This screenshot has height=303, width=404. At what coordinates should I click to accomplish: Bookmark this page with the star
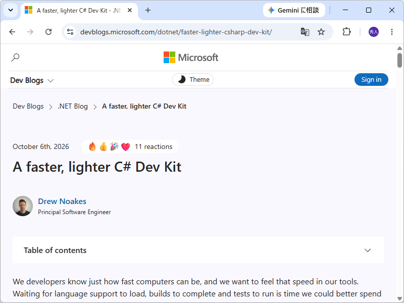click(x=321, y=32)
